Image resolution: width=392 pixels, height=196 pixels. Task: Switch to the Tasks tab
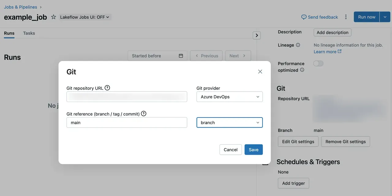tap(29, 33)
